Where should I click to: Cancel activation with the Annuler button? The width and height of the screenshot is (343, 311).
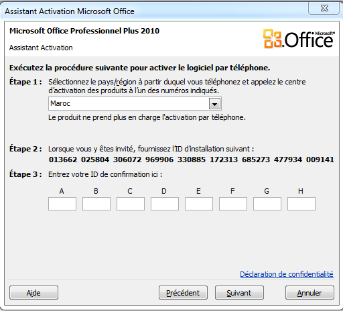click(x=310, y=293)
